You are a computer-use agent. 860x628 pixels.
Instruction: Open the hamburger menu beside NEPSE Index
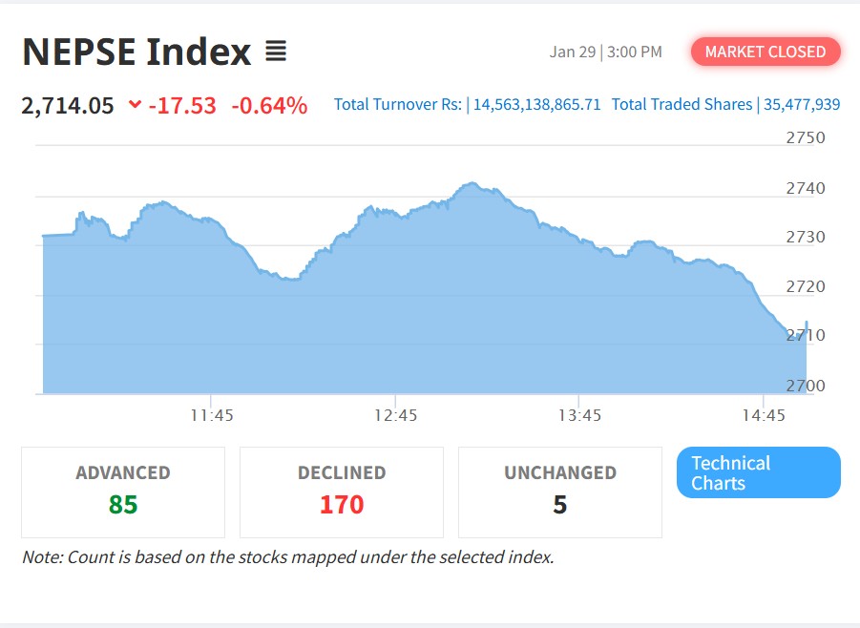pos(276,52)
